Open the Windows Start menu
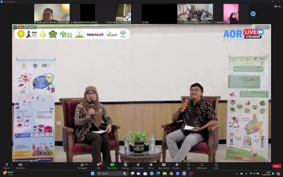Viewport: 283px width, 177px height. [x=92, y=173]
